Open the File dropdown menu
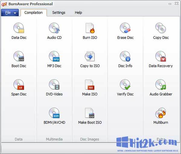Screen dimensions: 181x154 pos(10,13)
